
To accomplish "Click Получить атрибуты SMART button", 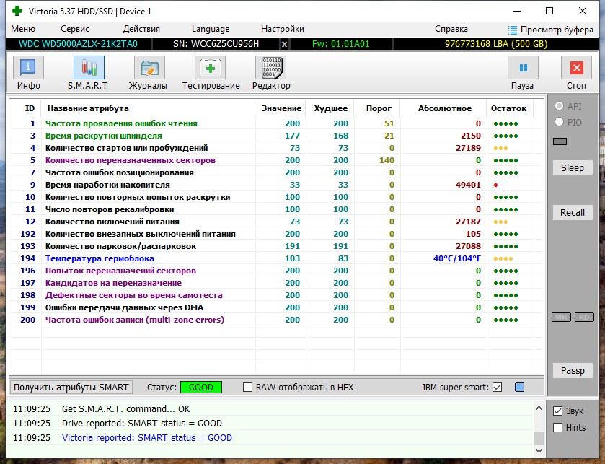I will click(x=71, y=388).
